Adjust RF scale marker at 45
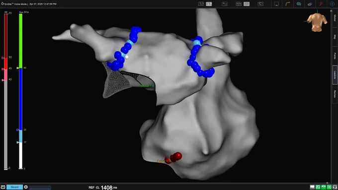Image resolution: width=338 pixels, height=190 pixels. (3, 69)
